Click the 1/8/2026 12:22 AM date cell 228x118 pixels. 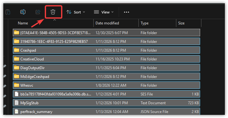pyautogui.click(x=111, y=85)
